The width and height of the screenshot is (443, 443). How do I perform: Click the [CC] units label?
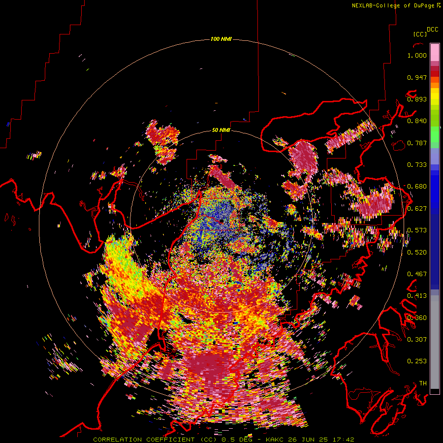pyautogui.click(x=420, y=34)
